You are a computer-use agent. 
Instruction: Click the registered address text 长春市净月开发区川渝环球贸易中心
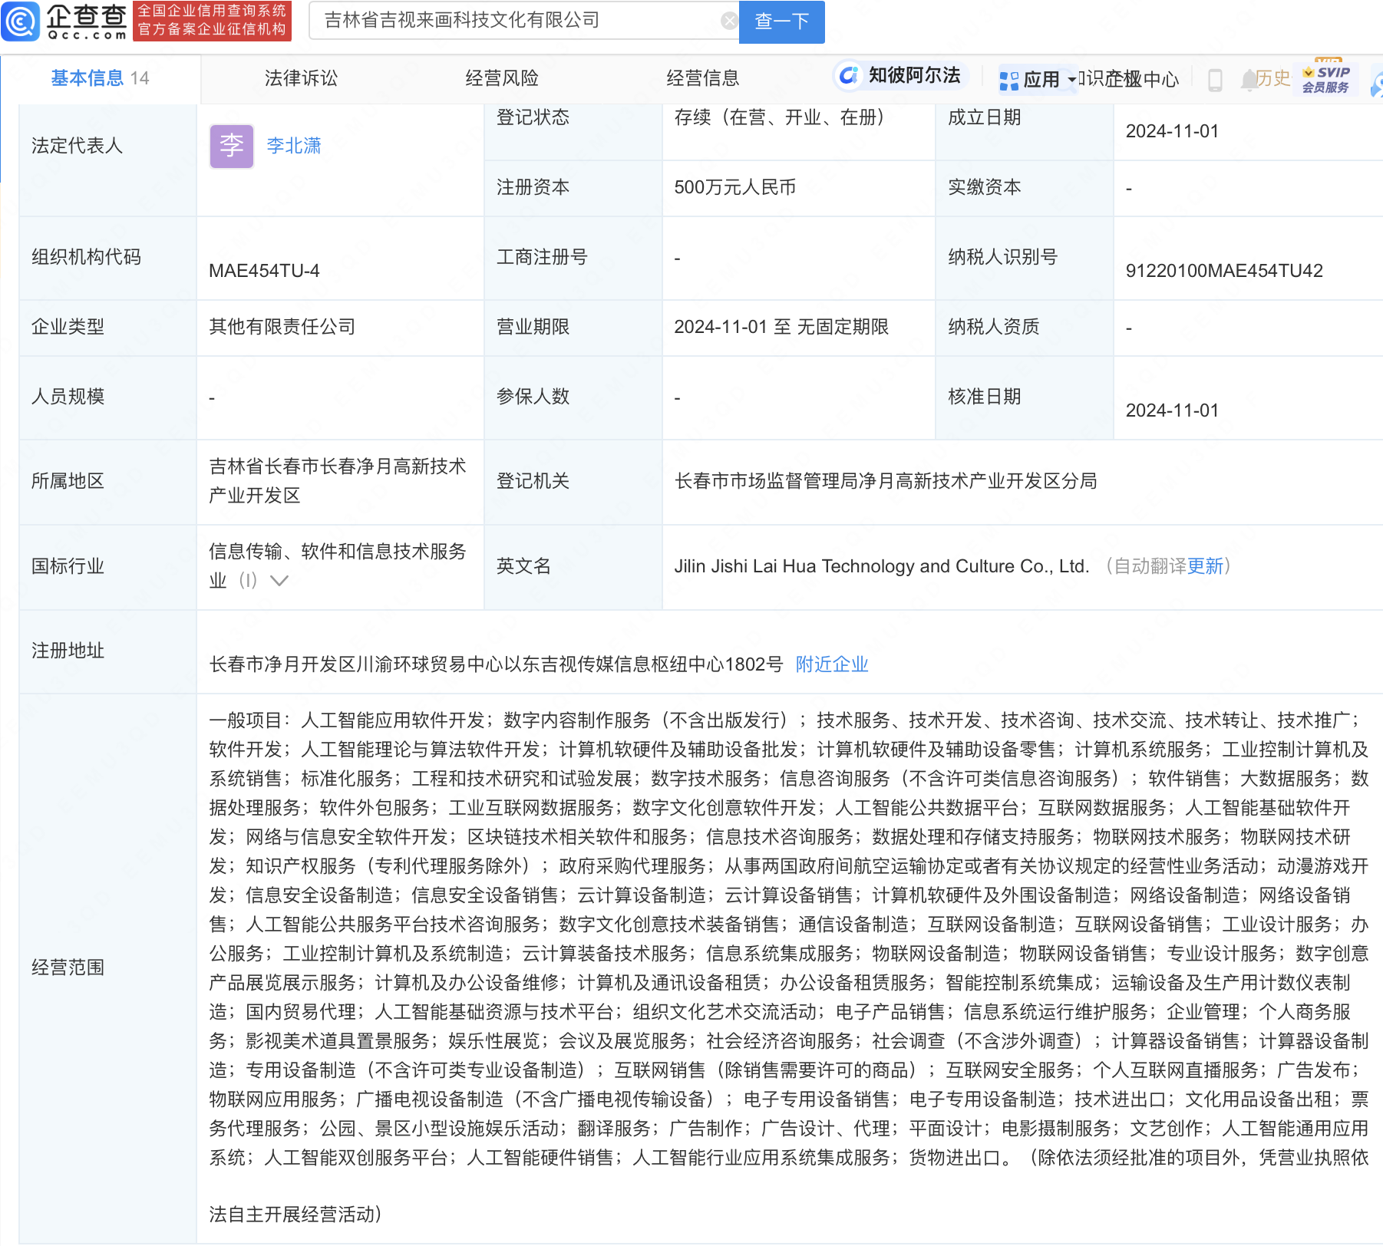coord(496,664)
